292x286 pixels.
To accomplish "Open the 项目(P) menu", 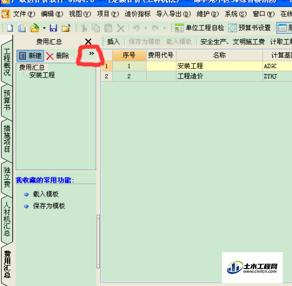I will coord(108,14).
